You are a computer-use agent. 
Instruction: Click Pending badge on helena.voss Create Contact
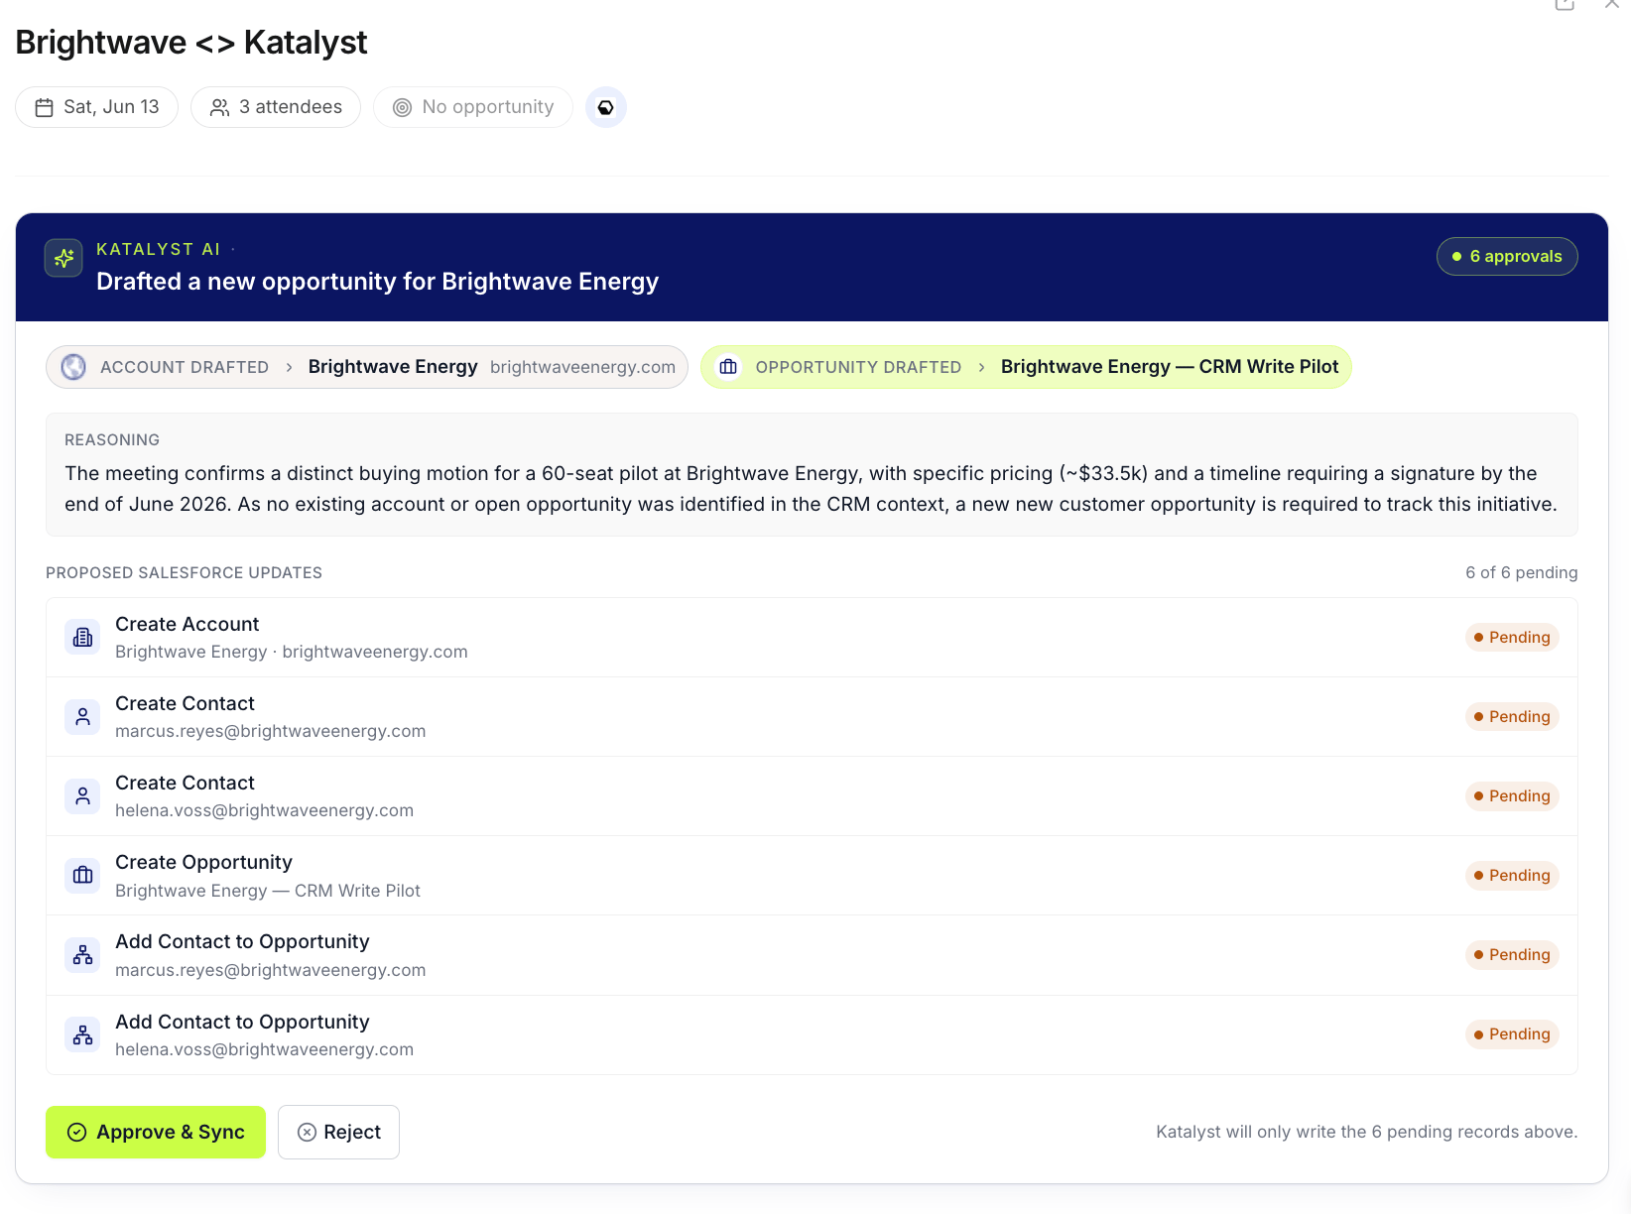tap(1512, 795)
